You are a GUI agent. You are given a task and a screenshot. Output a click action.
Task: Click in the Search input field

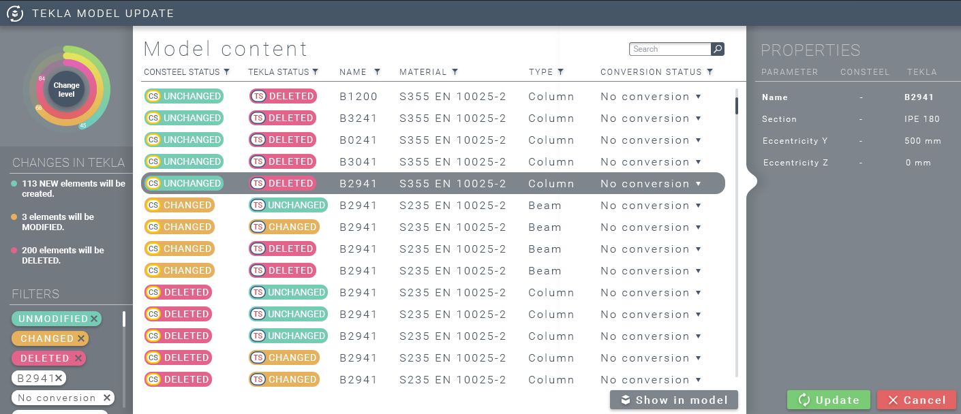coord(670,49)
